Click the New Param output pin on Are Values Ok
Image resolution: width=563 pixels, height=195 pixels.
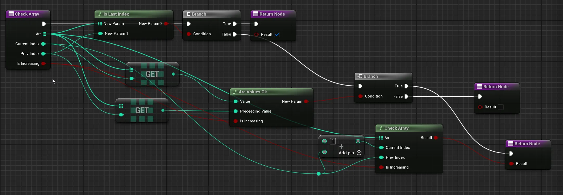click(x=306, y=101)
